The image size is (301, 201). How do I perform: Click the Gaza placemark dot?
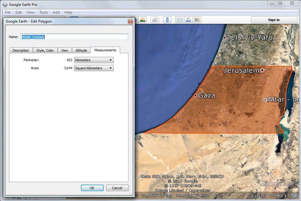pos(195,96)
